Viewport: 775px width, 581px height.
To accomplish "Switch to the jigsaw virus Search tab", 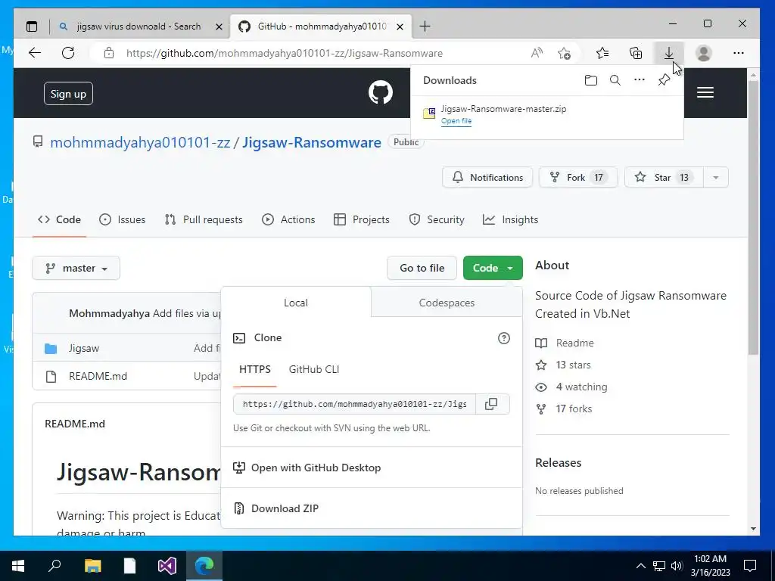I will (x=139, y=26).
